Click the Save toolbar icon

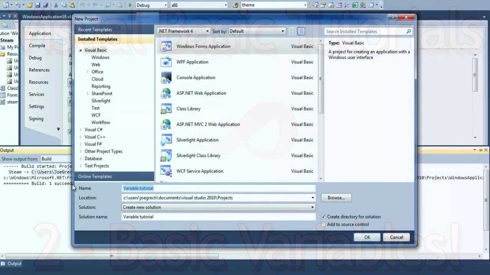(x=38, y=5)
